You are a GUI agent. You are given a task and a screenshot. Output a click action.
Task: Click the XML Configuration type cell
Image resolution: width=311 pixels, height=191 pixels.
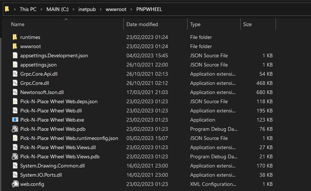tap(213, 184)
